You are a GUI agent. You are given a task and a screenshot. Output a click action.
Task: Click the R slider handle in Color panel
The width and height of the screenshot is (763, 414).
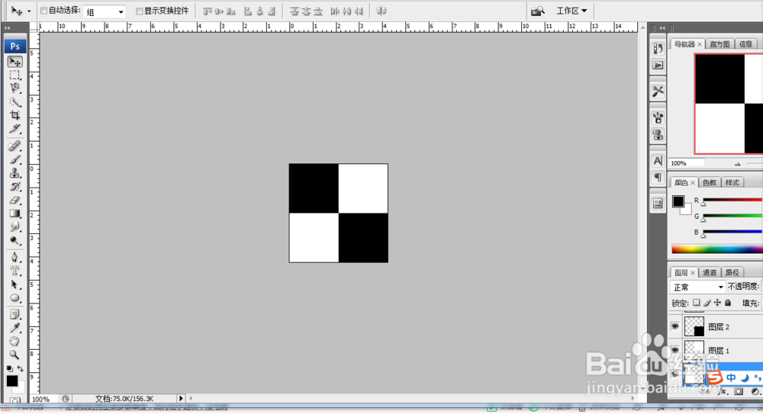[x=703, y=204]
